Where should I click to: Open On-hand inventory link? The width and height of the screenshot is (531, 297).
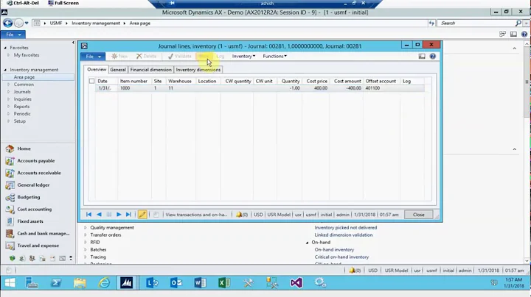click(x=334, y=250)
